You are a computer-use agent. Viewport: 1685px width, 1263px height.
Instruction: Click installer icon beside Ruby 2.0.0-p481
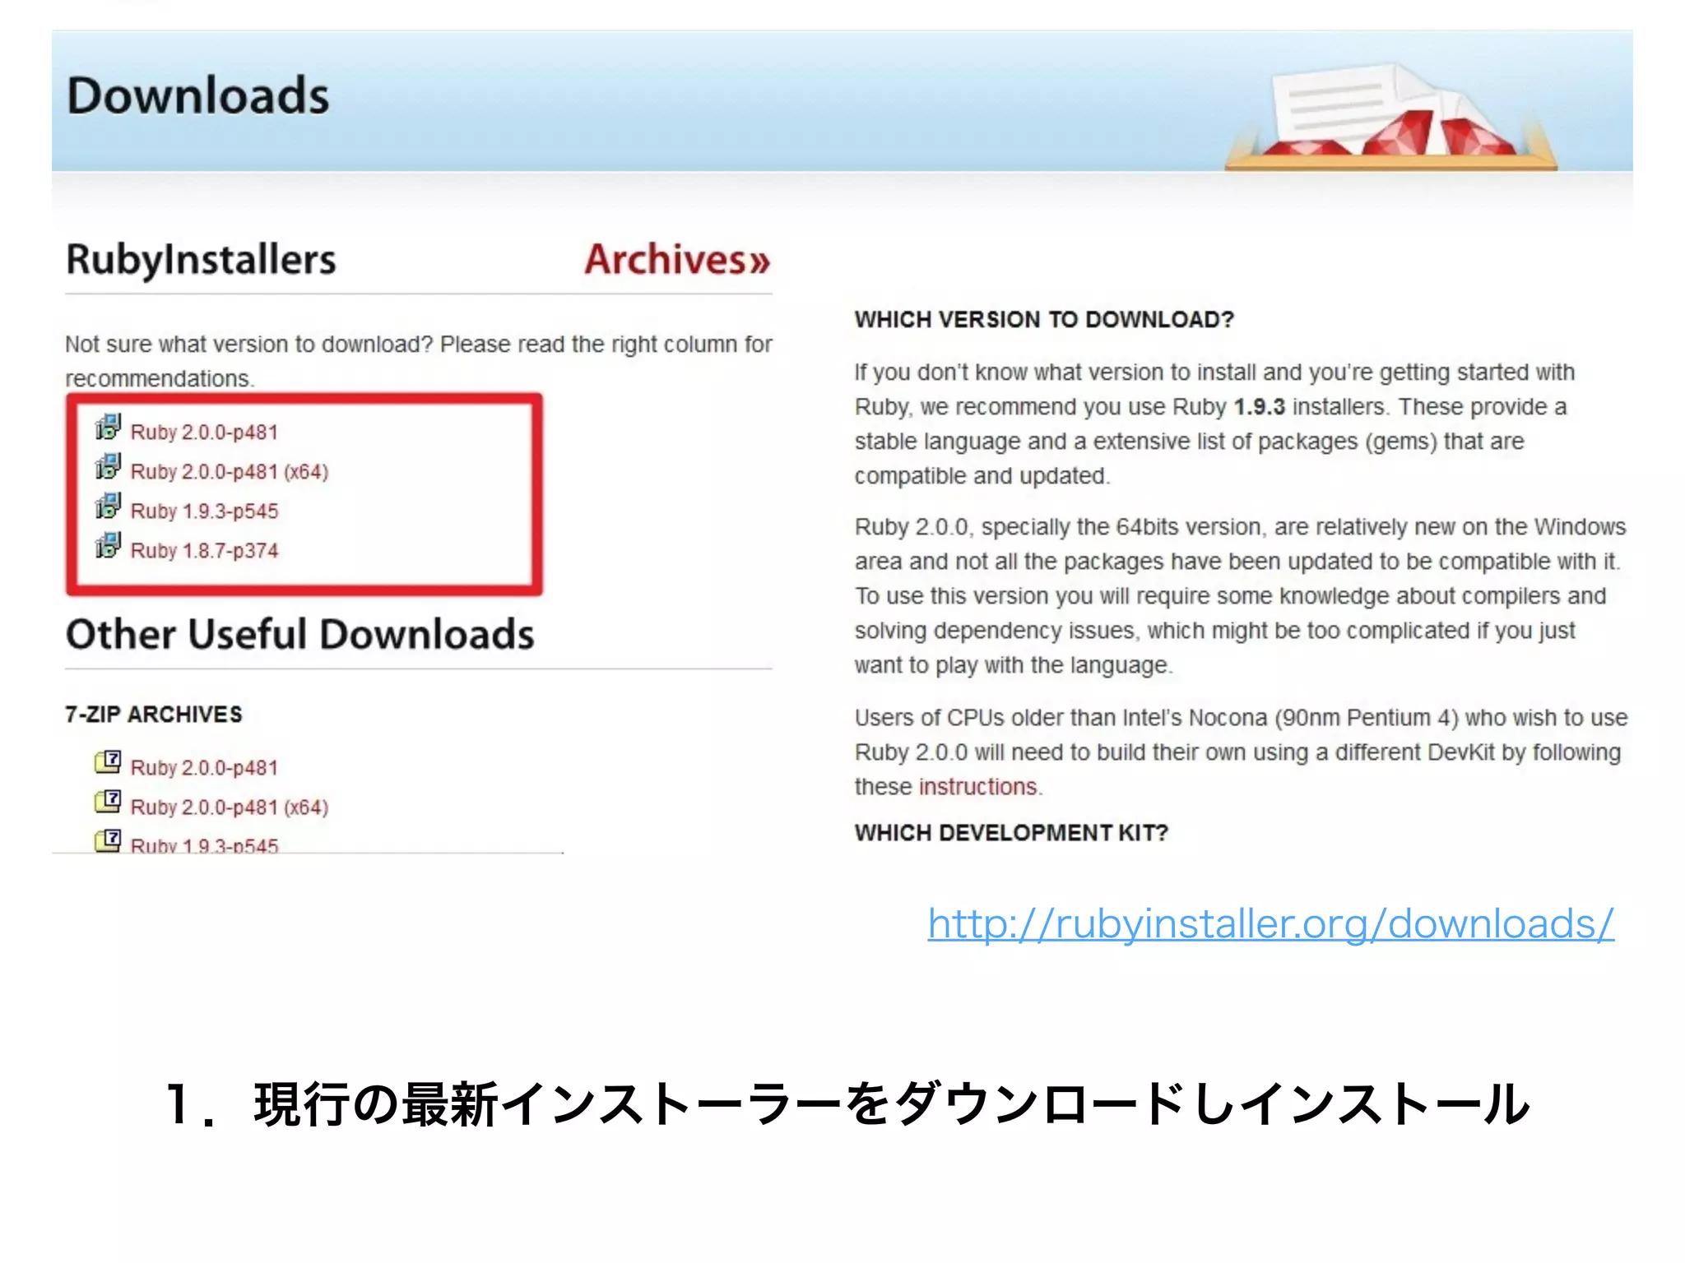coord(108,427)
